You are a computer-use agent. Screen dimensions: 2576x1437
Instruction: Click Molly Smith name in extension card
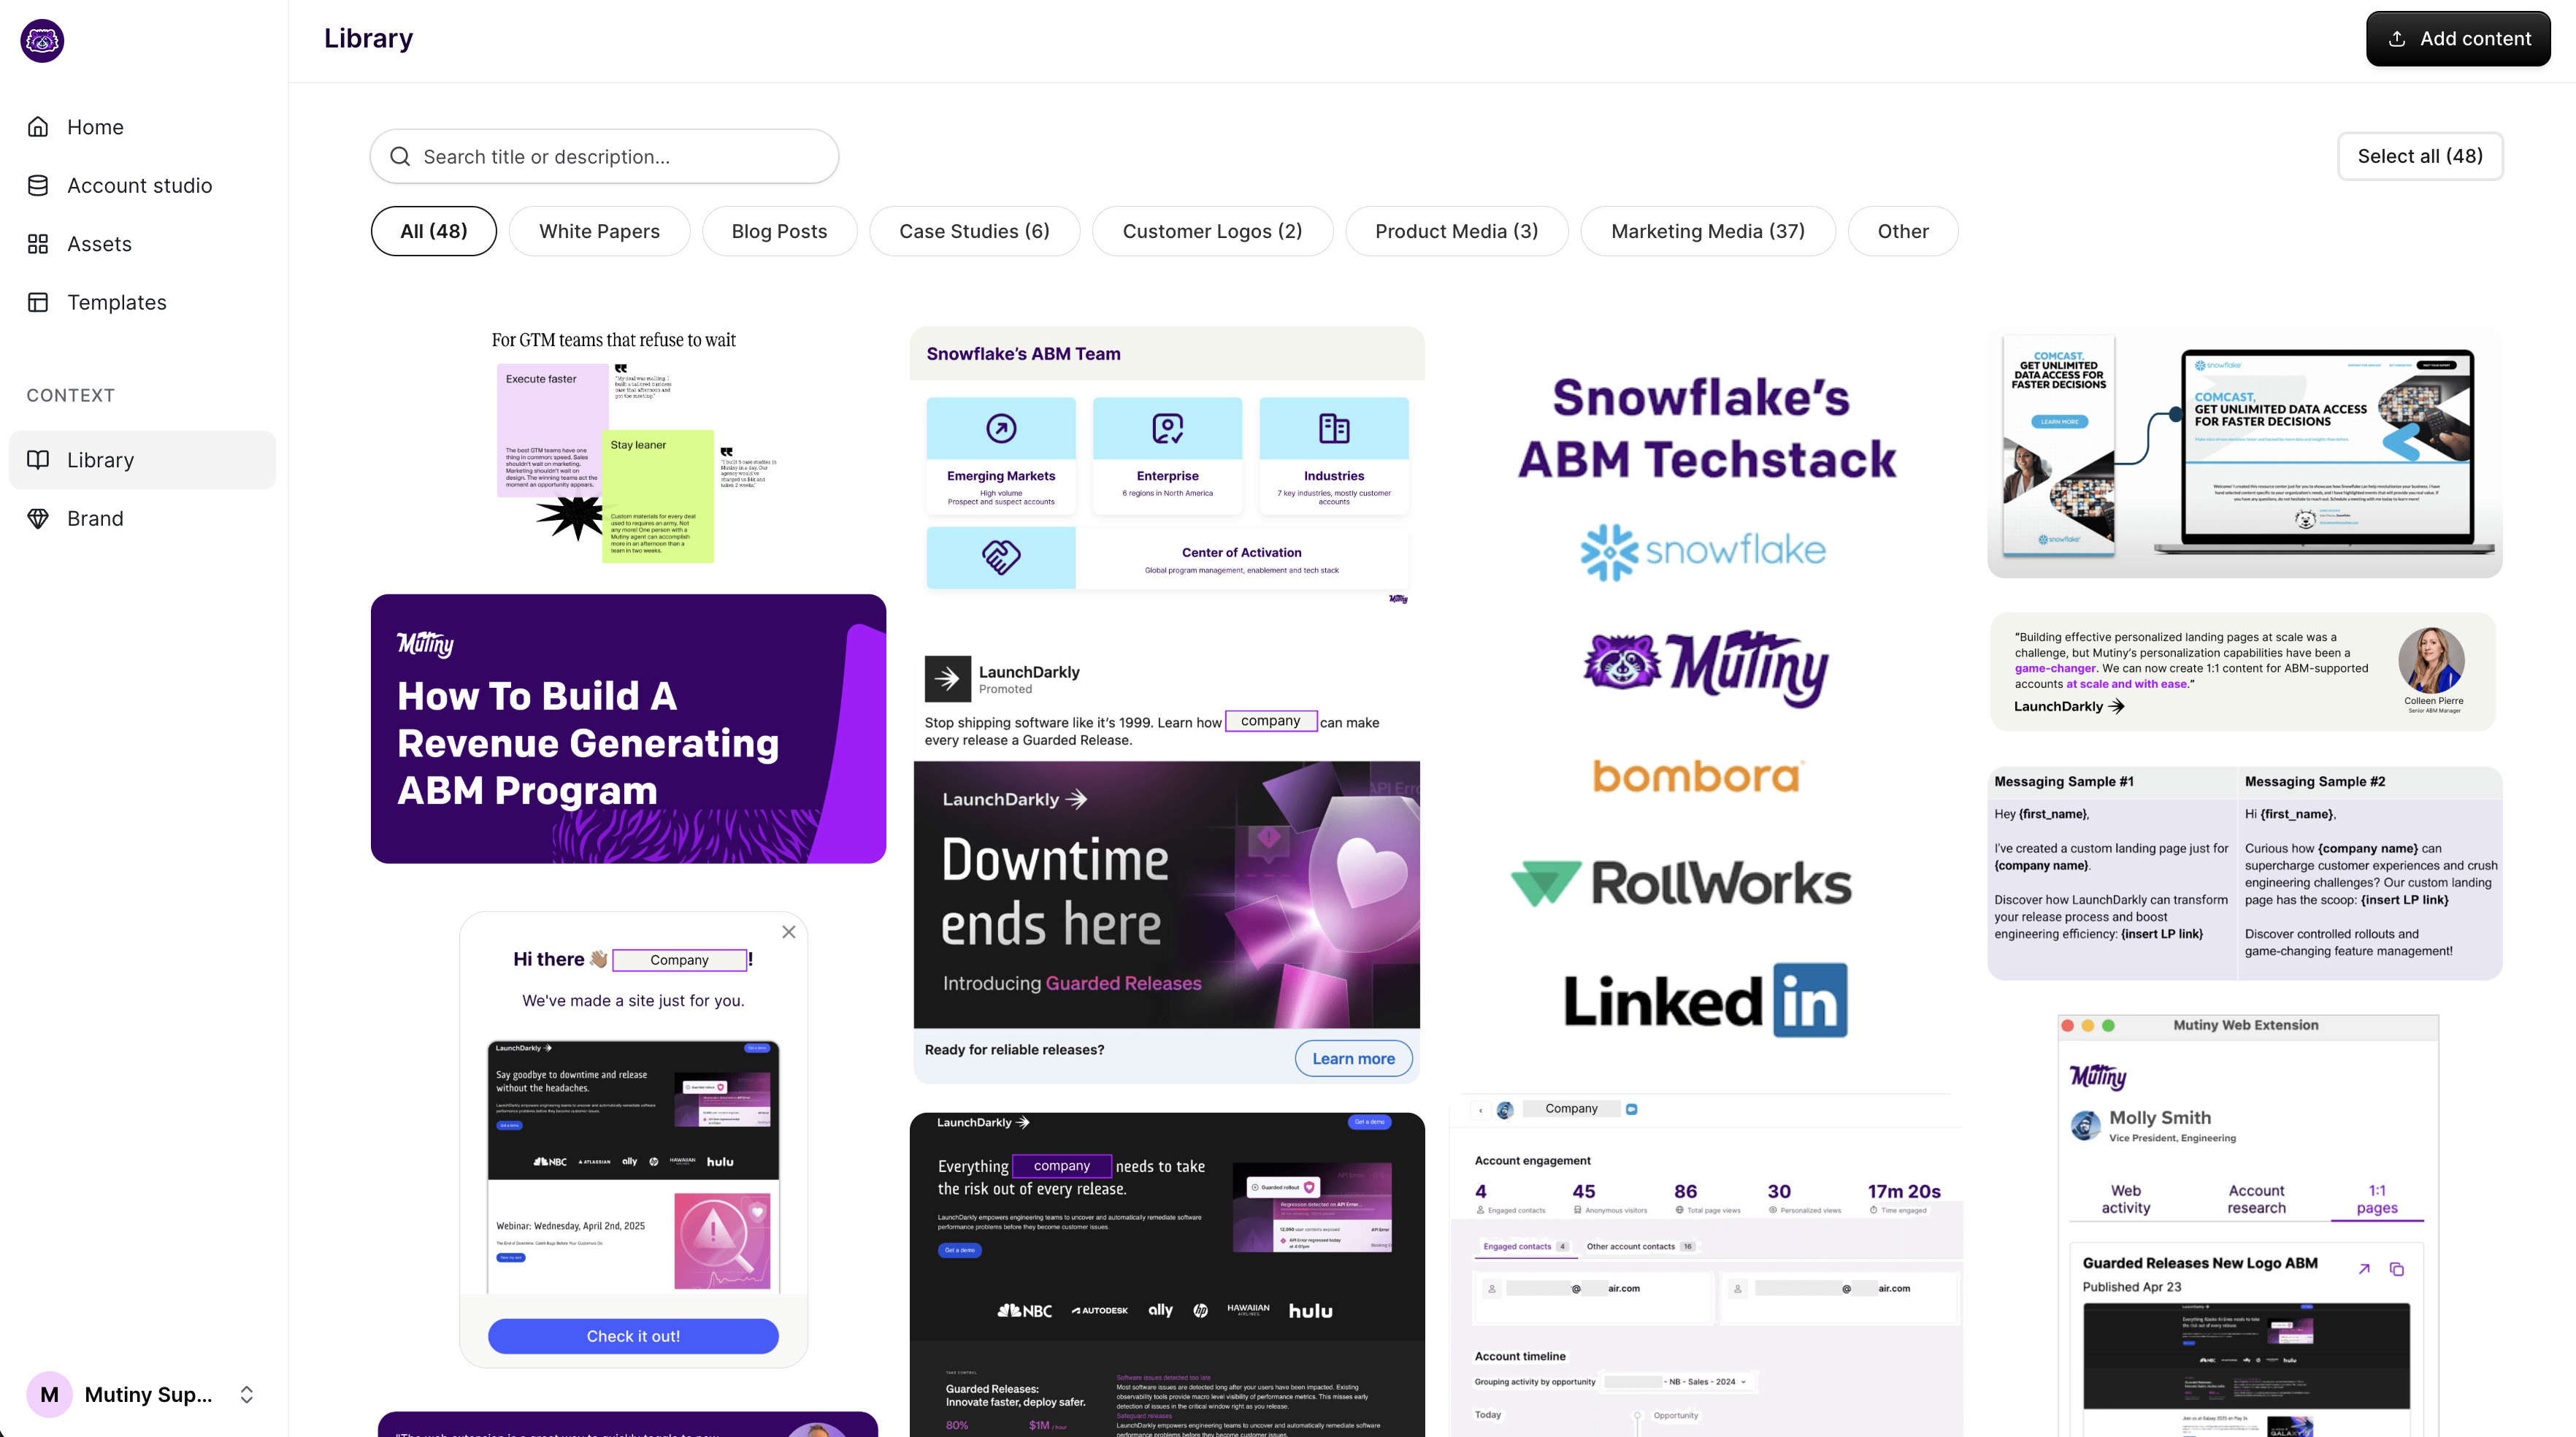click(x=2160, y=1117)
